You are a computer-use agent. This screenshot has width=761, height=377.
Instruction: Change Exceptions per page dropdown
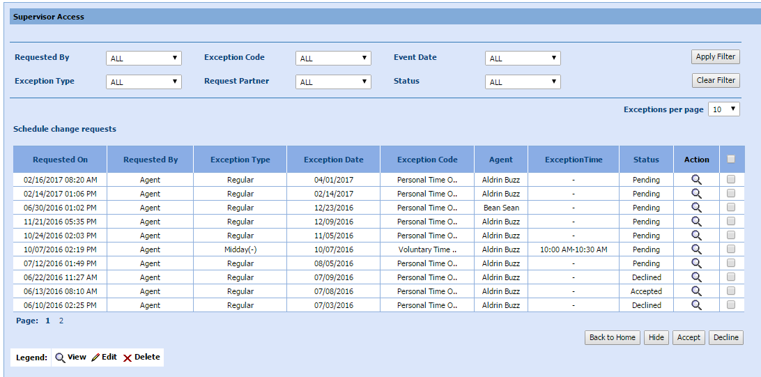(723, 109)
